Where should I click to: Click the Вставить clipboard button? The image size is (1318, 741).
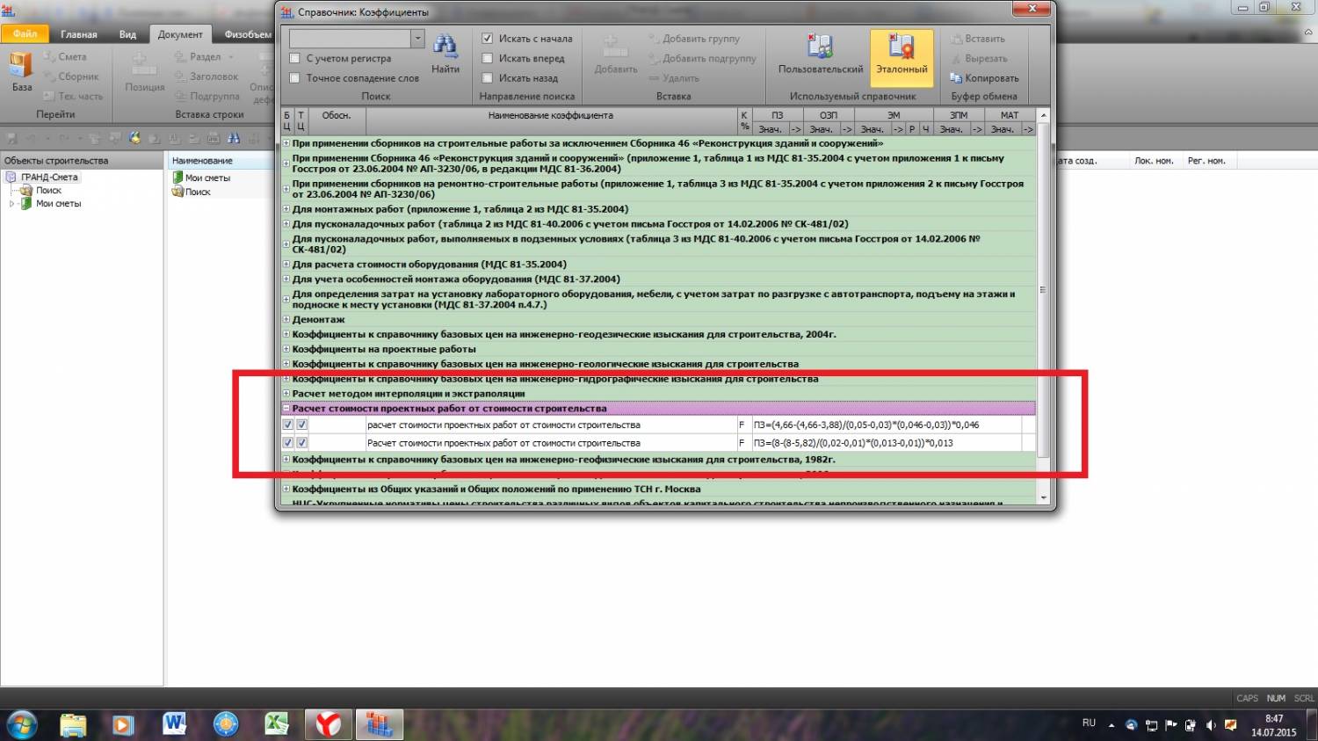[x=977, y=39]
